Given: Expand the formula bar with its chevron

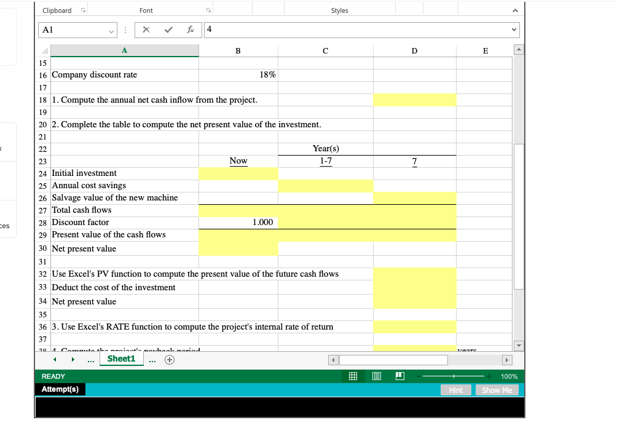Looking at the screenshot, I should [514, 29].
